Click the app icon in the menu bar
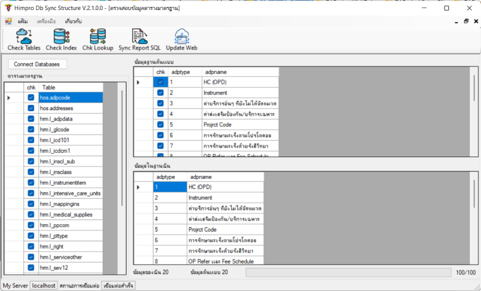This screenshot has width=481, height=291. click(9, 21)
